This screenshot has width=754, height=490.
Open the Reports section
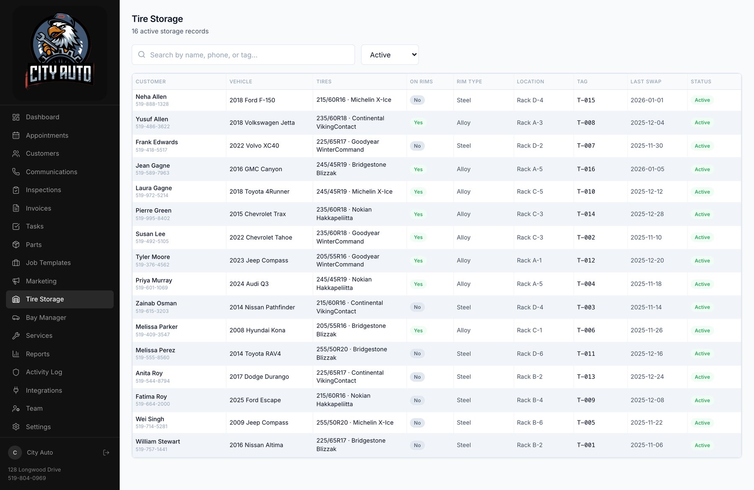point(60,354)
